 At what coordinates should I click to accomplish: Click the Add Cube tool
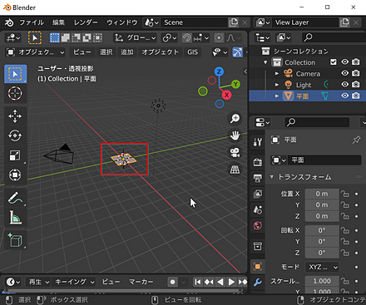click(15, 240)
